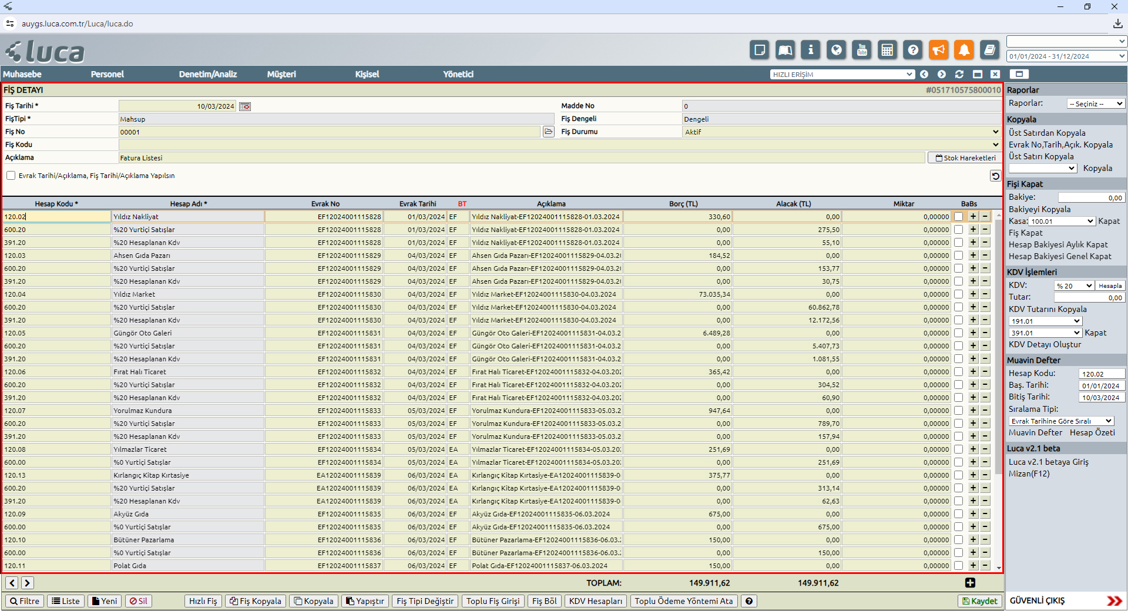This screenshot has height=611, width=1128.
Task: Click the white window button in menu bar
Action: click(1019, 74)
